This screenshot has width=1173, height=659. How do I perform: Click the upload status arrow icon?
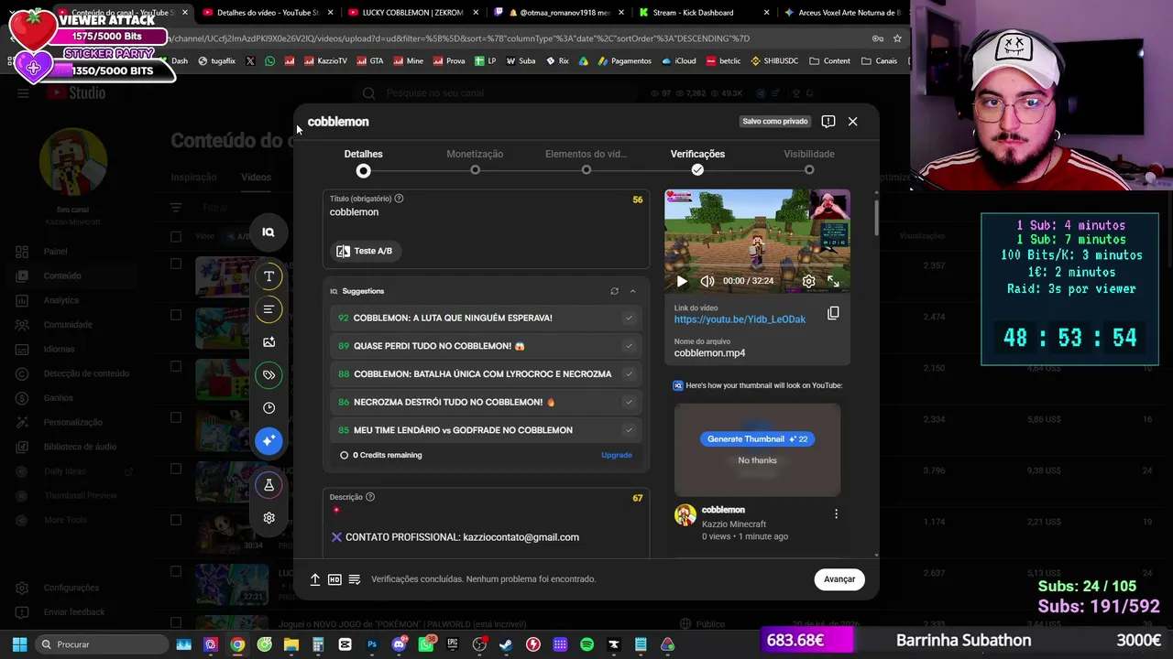[315, 579]
